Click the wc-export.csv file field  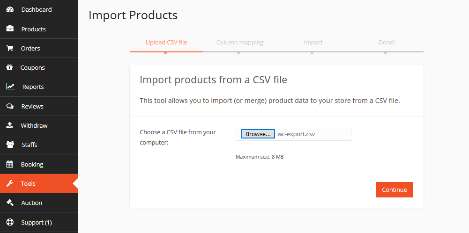click(312, 134)
